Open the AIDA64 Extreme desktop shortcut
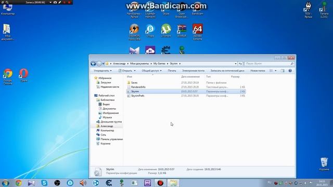 198,32
